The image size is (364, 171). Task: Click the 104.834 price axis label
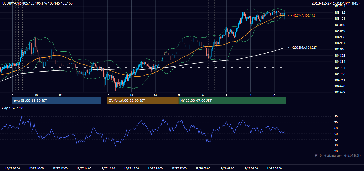click(340, 62)
